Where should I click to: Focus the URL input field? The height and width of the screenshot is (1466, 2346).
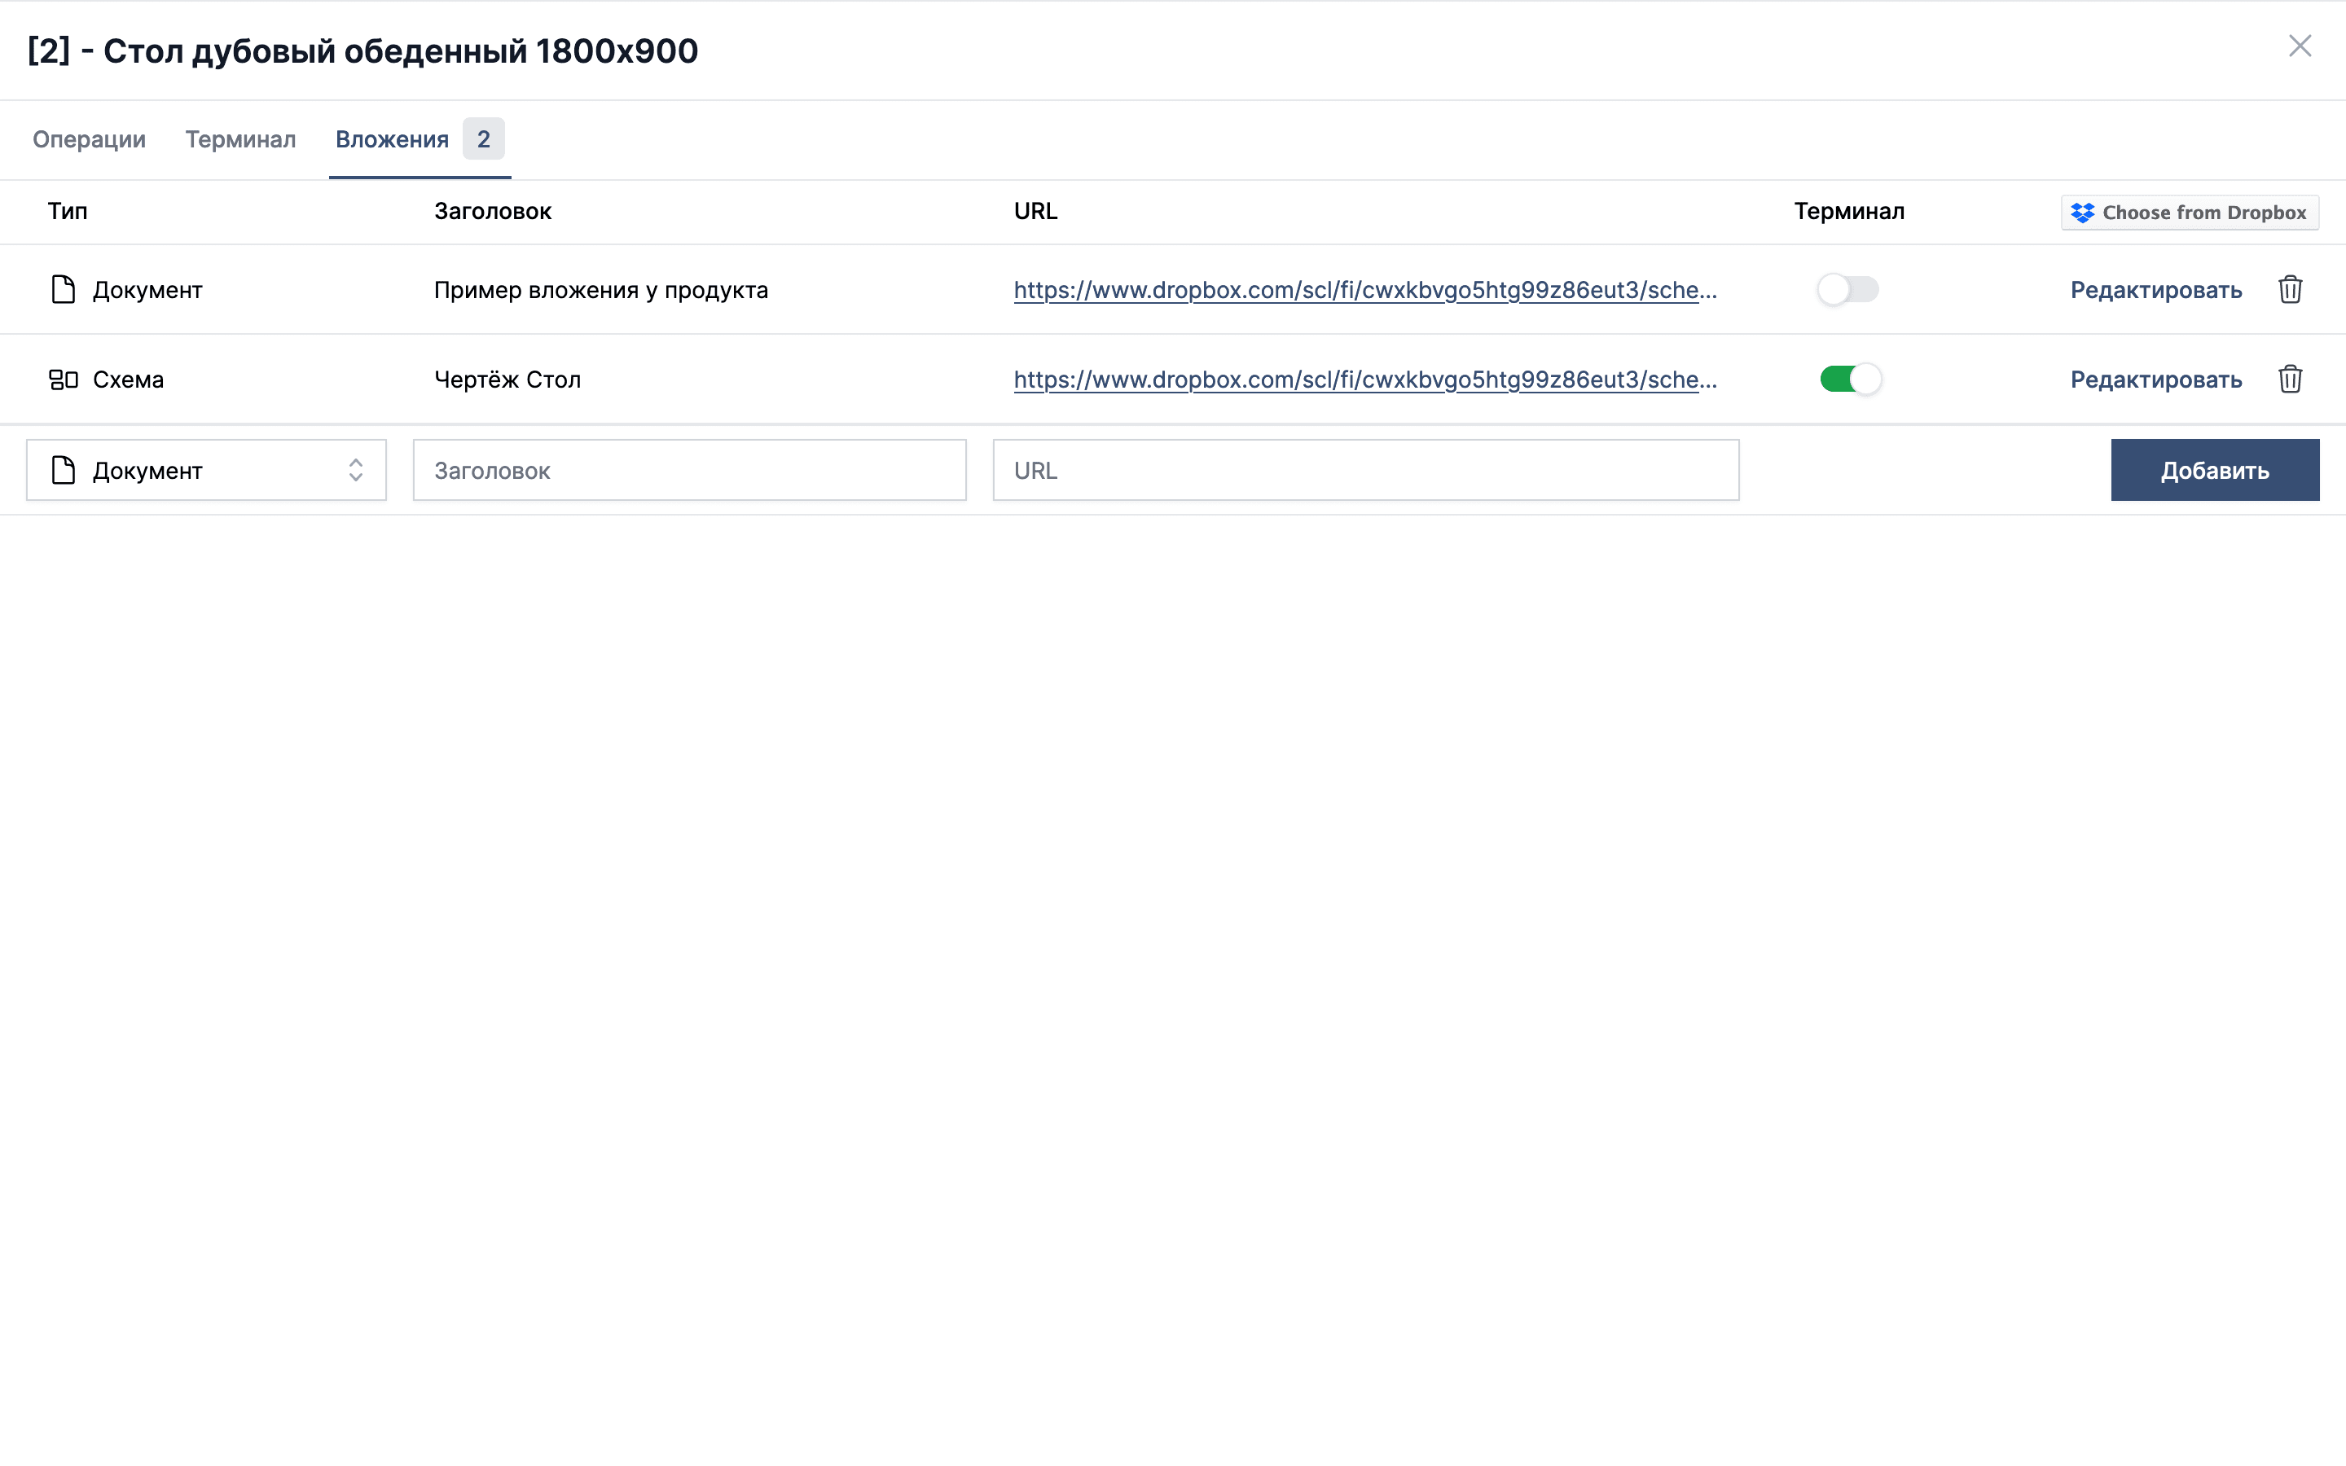coord(1365,470)
